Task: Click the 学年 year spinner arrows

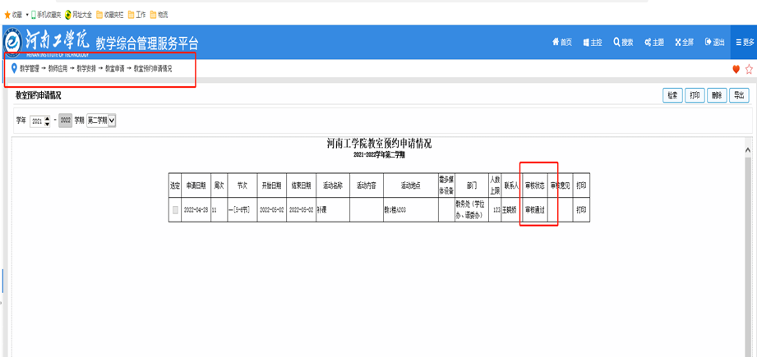Action: point(47,121)
